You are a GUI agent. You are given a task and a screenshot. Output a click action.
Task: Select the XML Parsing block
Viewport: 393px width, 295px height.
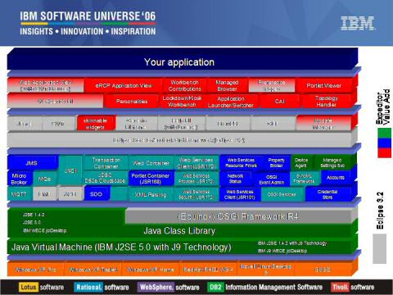[151, 195]
